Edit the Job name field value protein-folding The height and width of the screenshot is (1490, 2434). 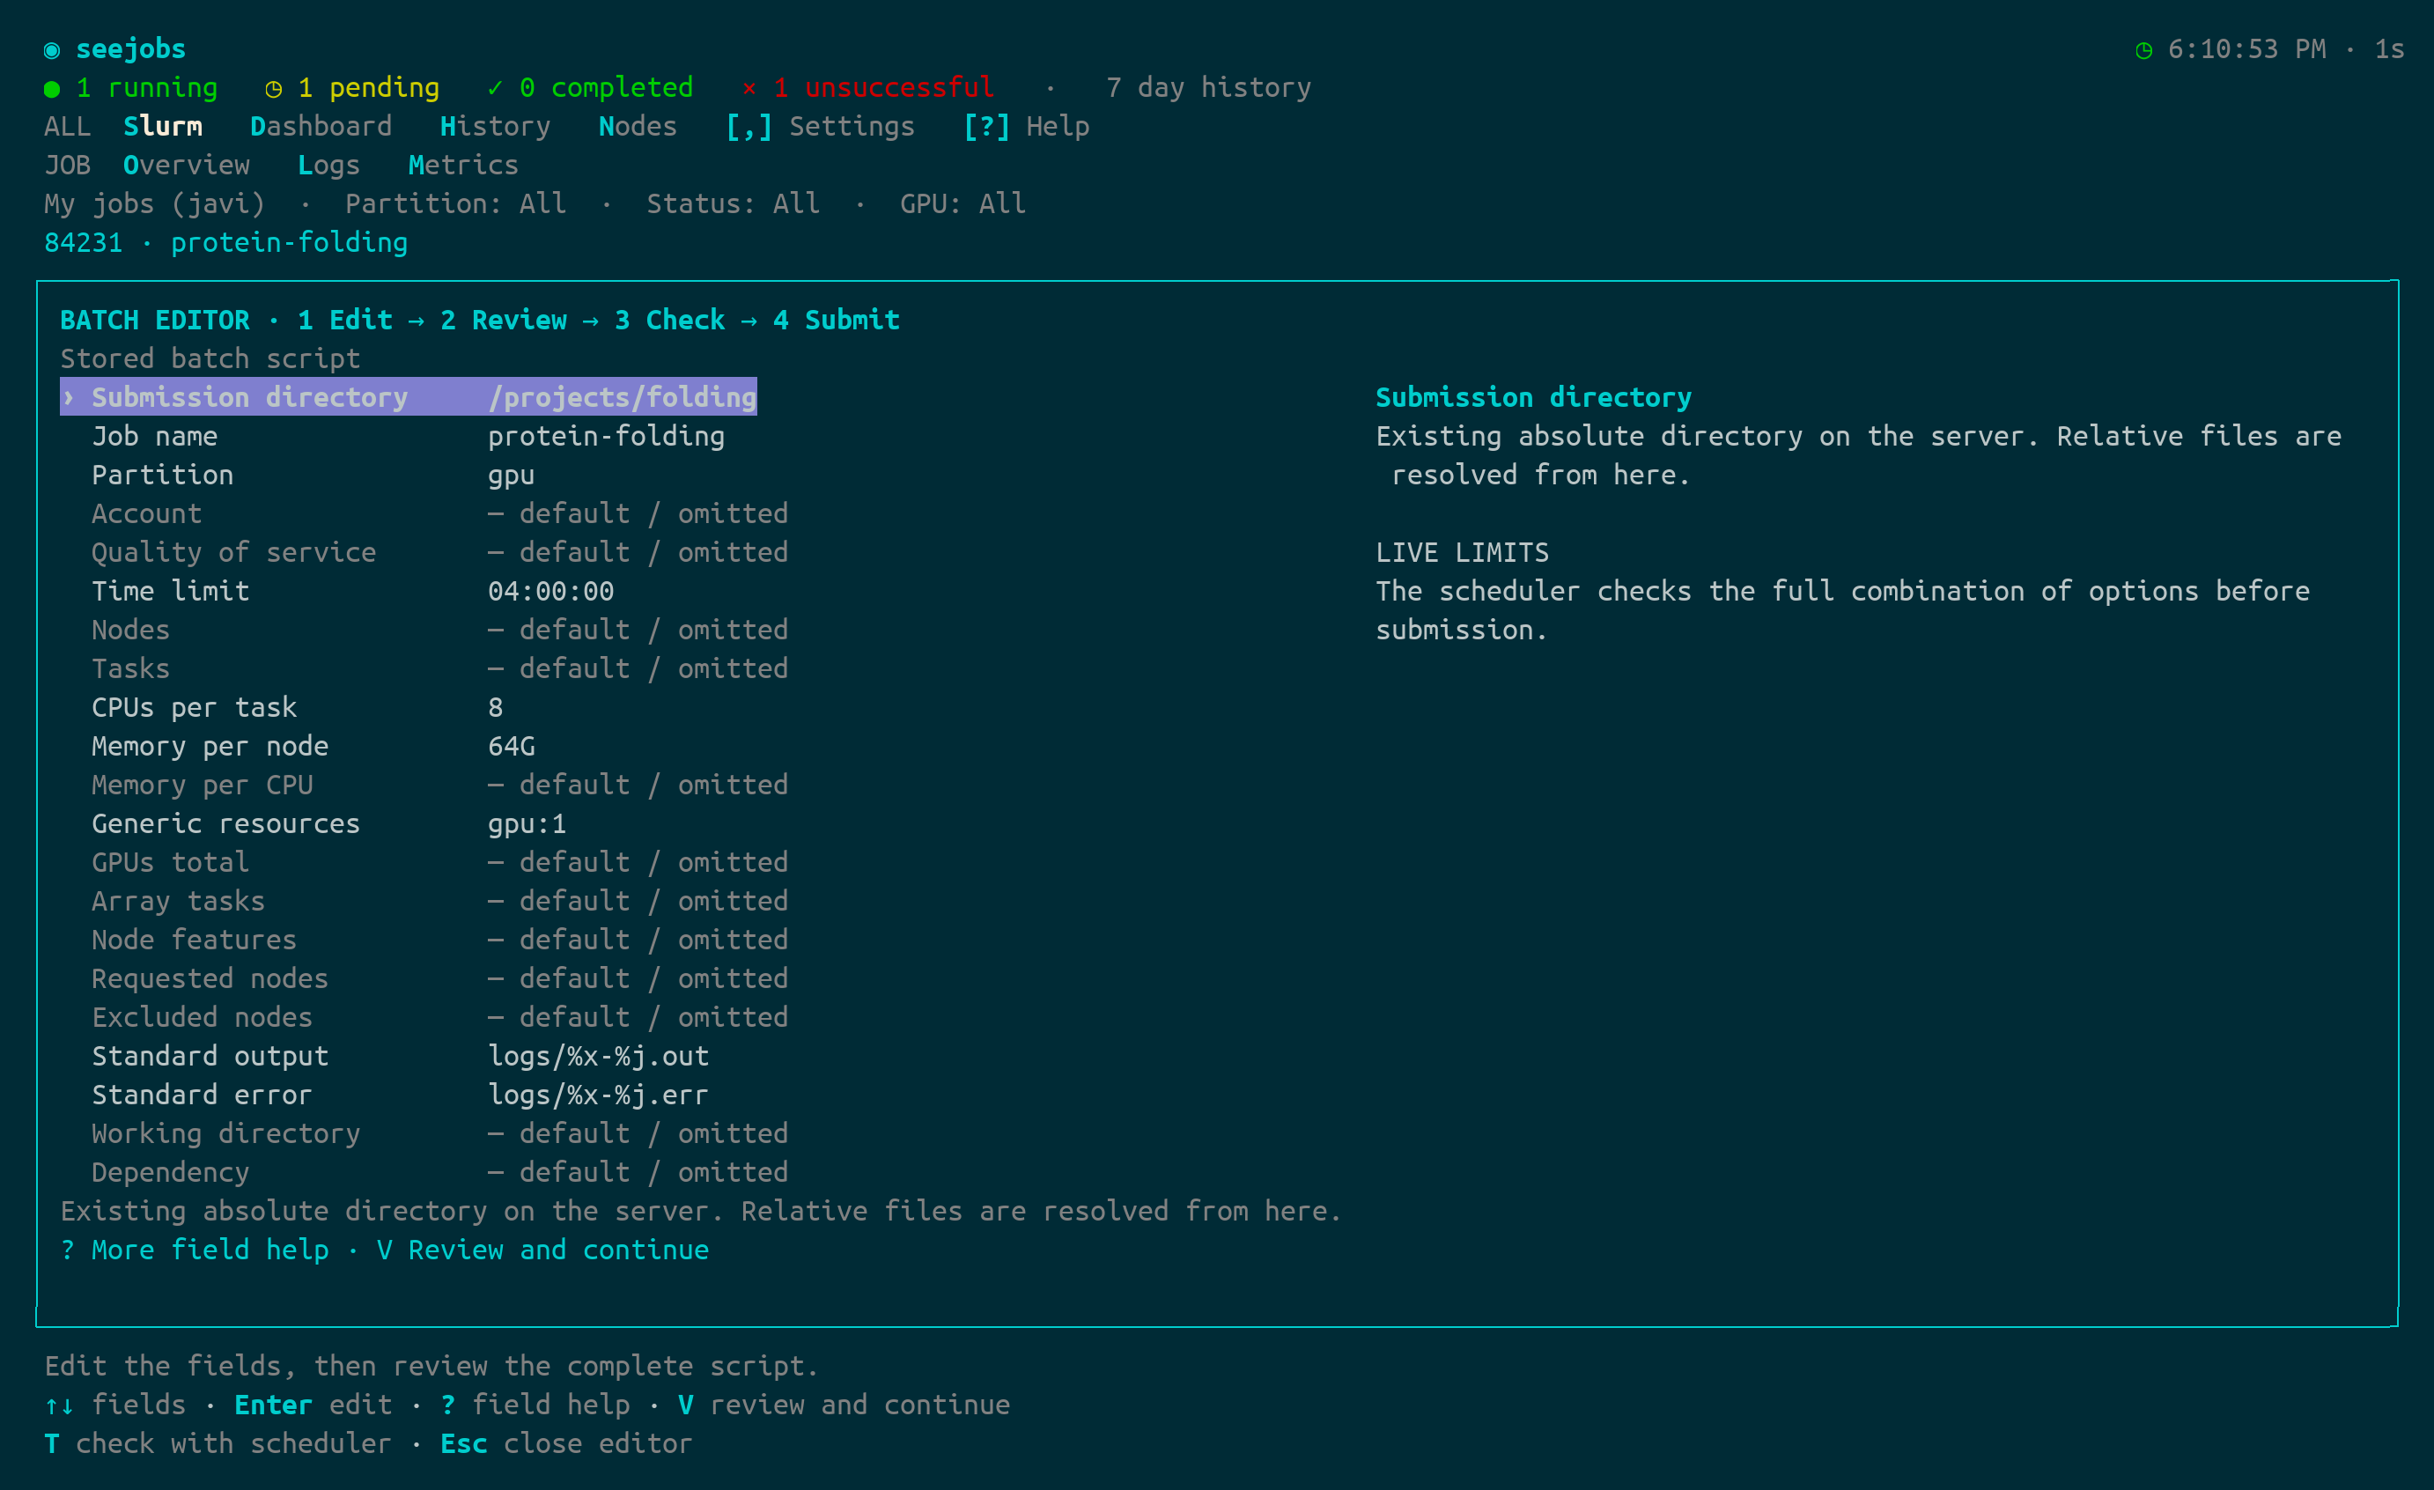(606, 437)
